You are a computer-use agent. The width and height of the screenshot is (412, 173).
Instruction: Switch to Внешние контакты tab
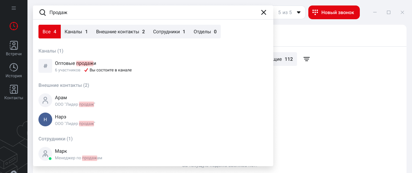coord(120,32)
